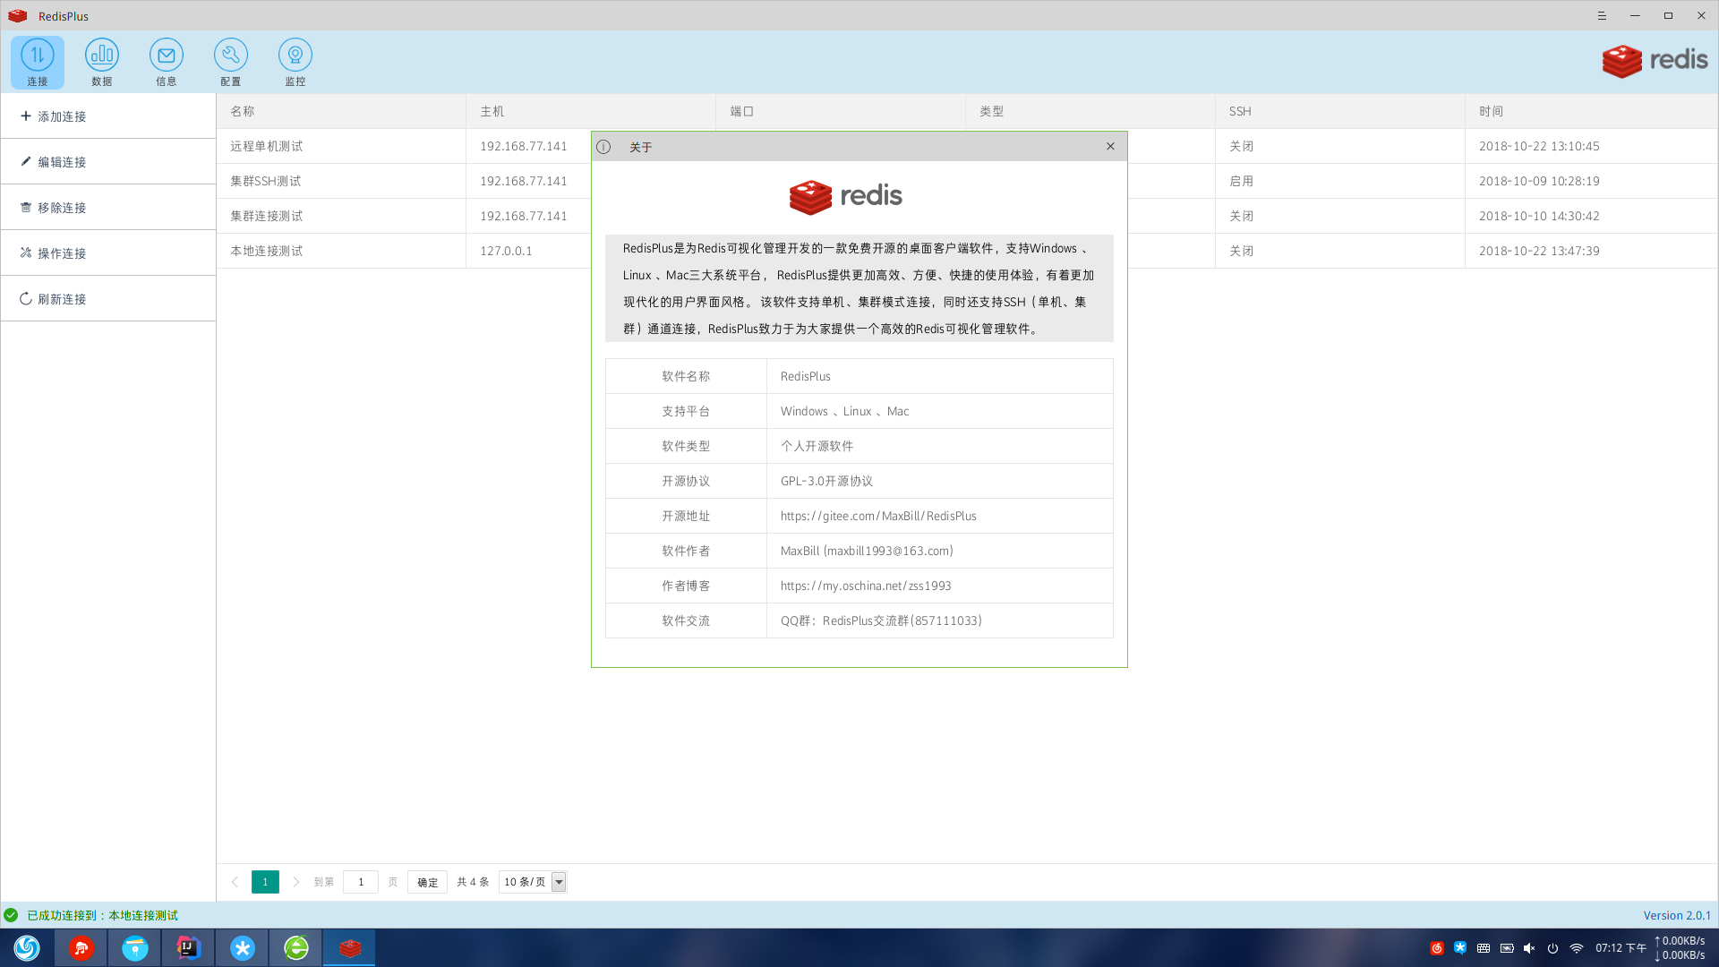
Task: Click the battery icon in system tray
Action: click(1507, 948)
